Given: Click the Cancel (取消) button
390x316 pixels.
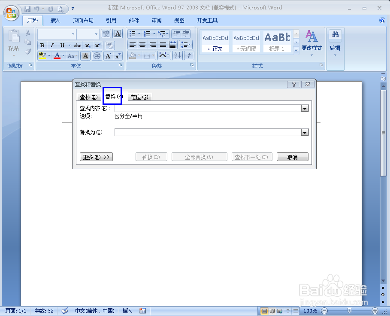Looking at the screenshot, I should tap(293, 157).
